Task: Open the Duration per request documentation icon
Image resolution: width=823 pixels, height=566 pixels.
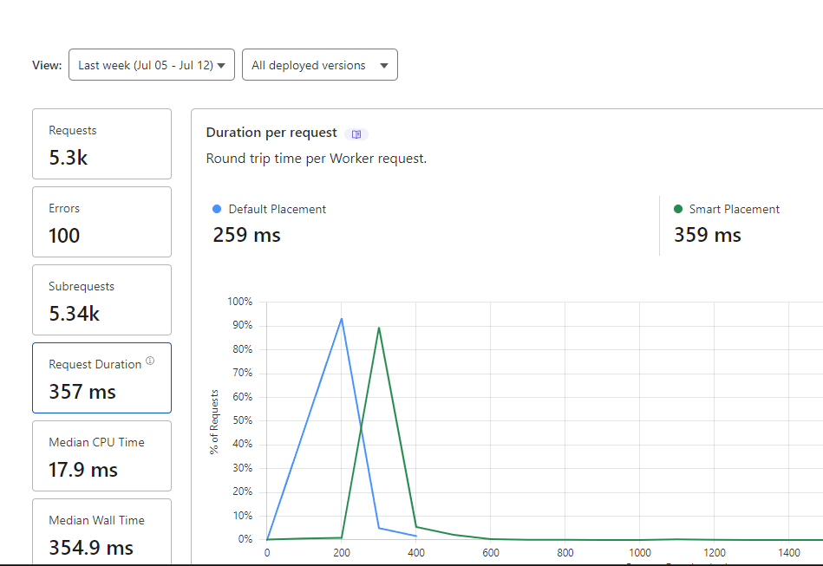Action: 356,134
